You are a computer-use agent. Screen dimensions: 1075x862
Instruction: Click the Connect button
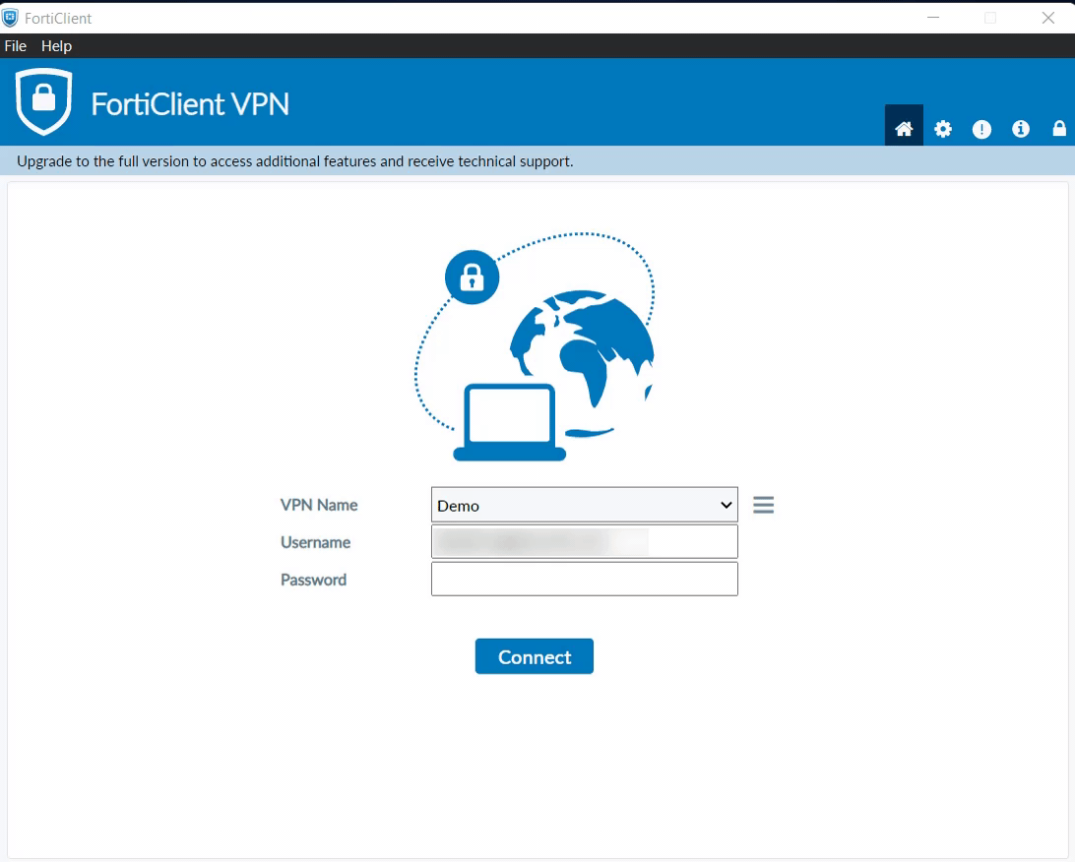(534, 656)
